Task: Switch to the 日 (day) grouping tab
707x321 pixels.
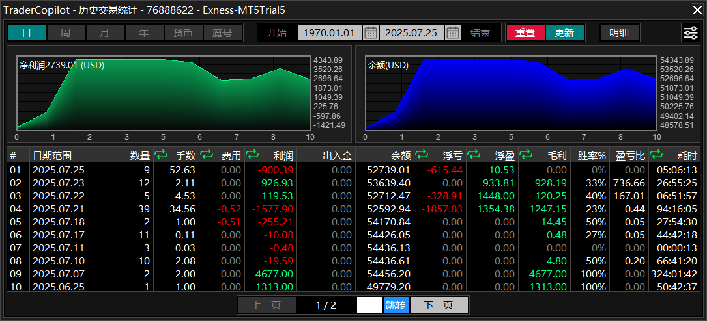Action: [x=27, y=33]
